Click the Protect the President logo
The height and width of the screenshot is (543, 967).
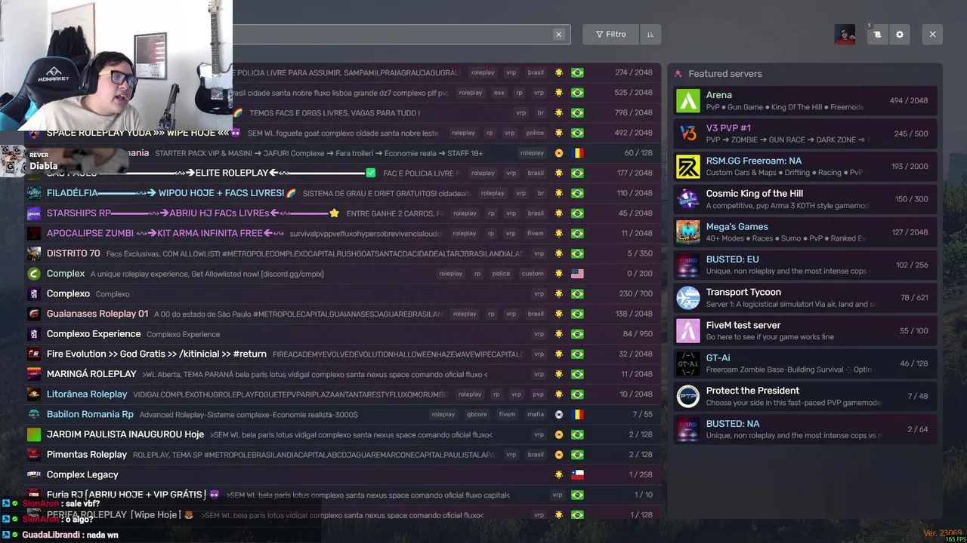pos(688,396)
